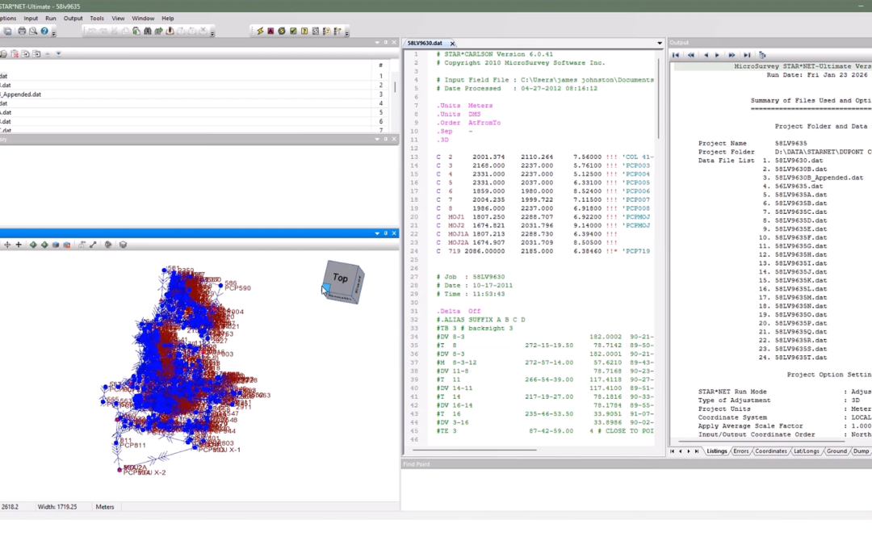
Task: Click the listing tree icon in Output toolbar
Action: coord(762,55)
